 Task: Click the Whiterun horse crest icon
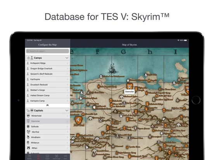point(28,143)
